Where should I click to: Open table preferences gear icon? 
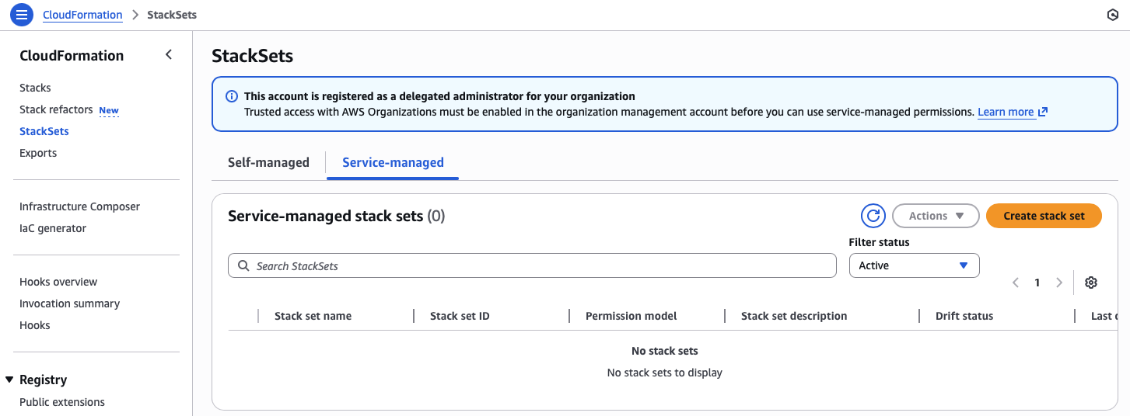point(1091,283)
